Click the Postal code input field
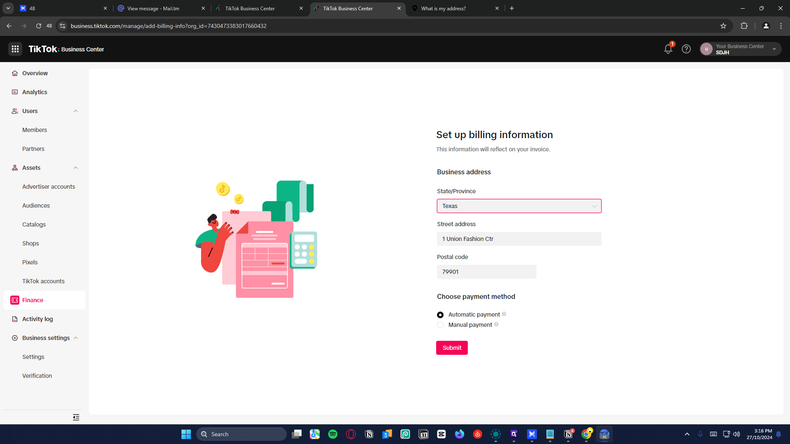790x444 pixels. (x=486, y=272)
